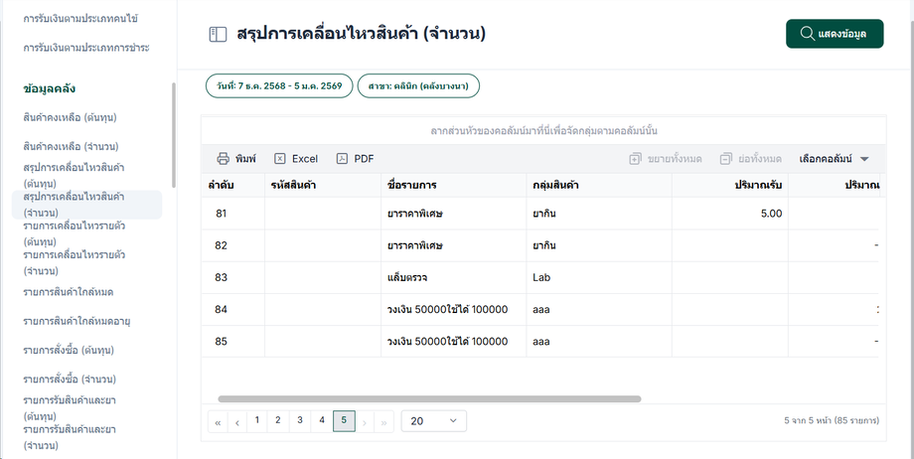
Task: Click the ข้อมูลคลัง section heading
Action: [x=50, y=88]
